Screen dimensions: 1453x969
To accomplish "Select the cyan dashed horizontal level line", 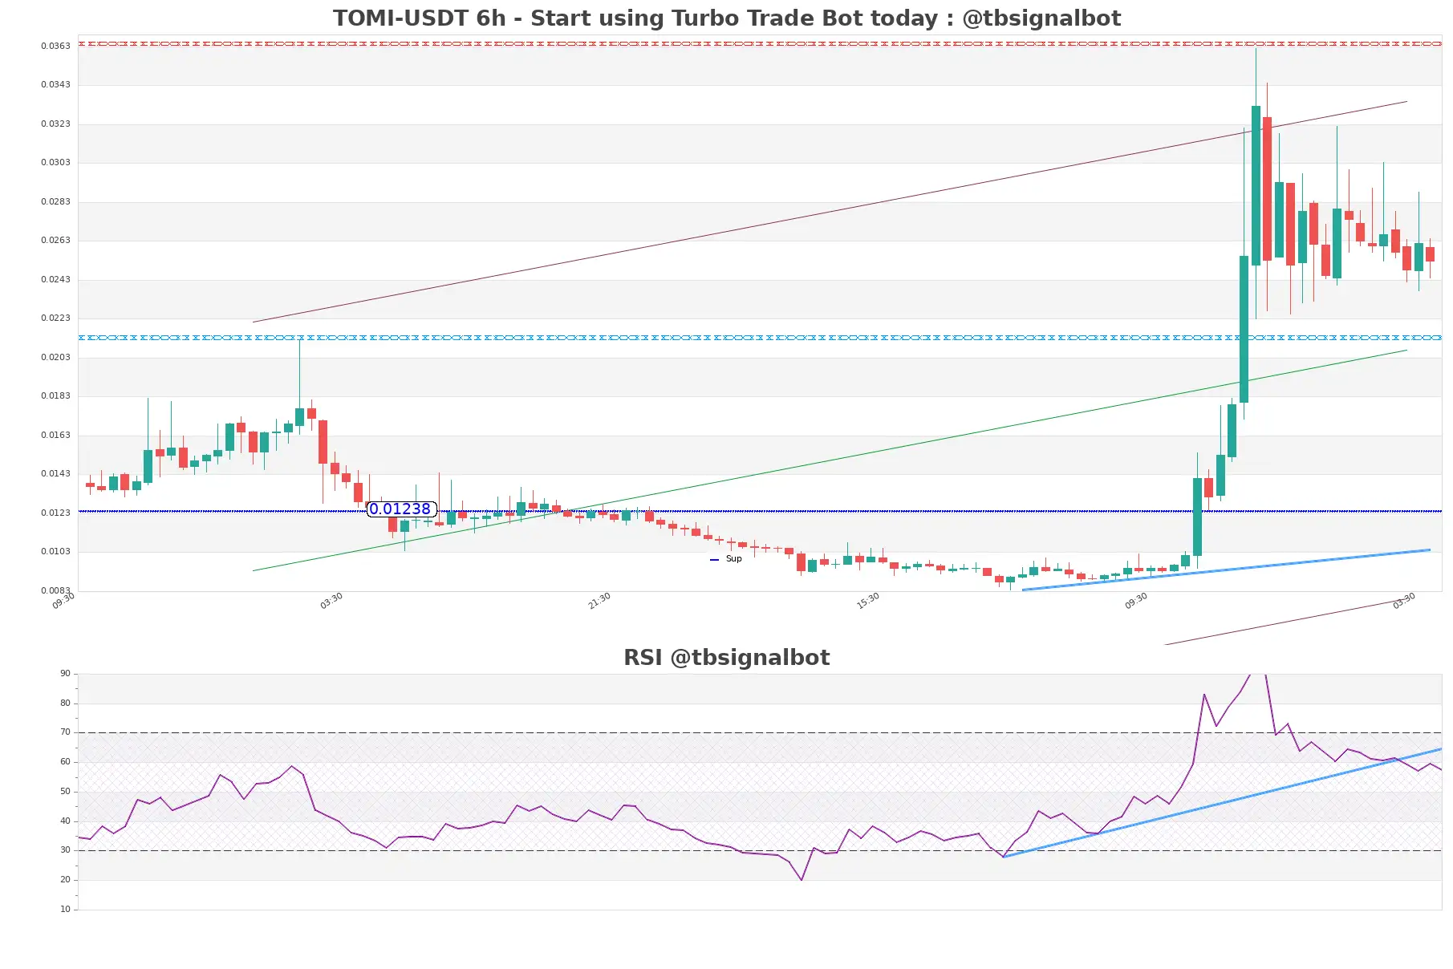I will (760, 338).
